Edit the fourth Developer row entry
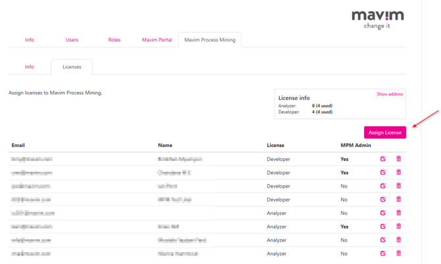The width and height of the screenshot is (441, 264). (383, 200)
